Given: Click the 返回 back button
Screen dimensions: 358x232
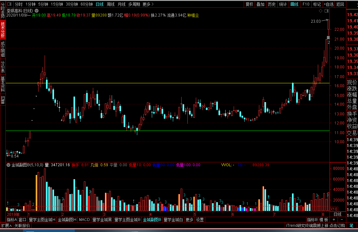Looking at the screenshot, I should (x=340, y=4).
